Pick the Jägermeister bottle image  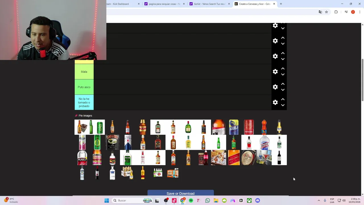[158, 127]
